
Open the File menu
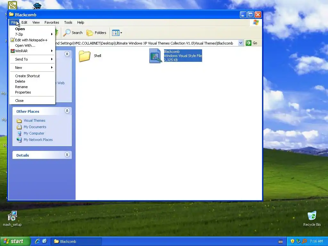[x=14, y=22]
